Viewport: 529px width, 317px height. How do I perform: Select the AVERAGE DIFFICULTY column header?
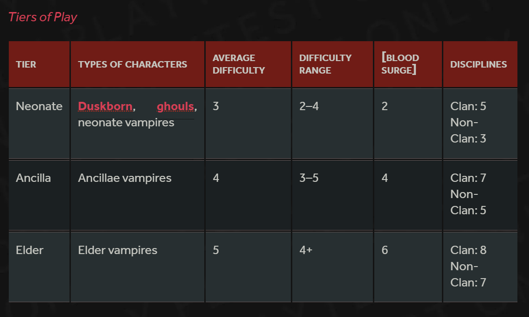point(248,64)
